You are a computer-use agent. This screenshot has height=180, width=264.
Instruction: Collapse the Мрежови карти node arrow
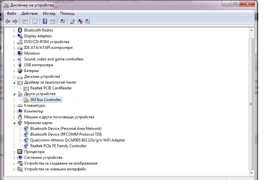click(x=14, y=123)
